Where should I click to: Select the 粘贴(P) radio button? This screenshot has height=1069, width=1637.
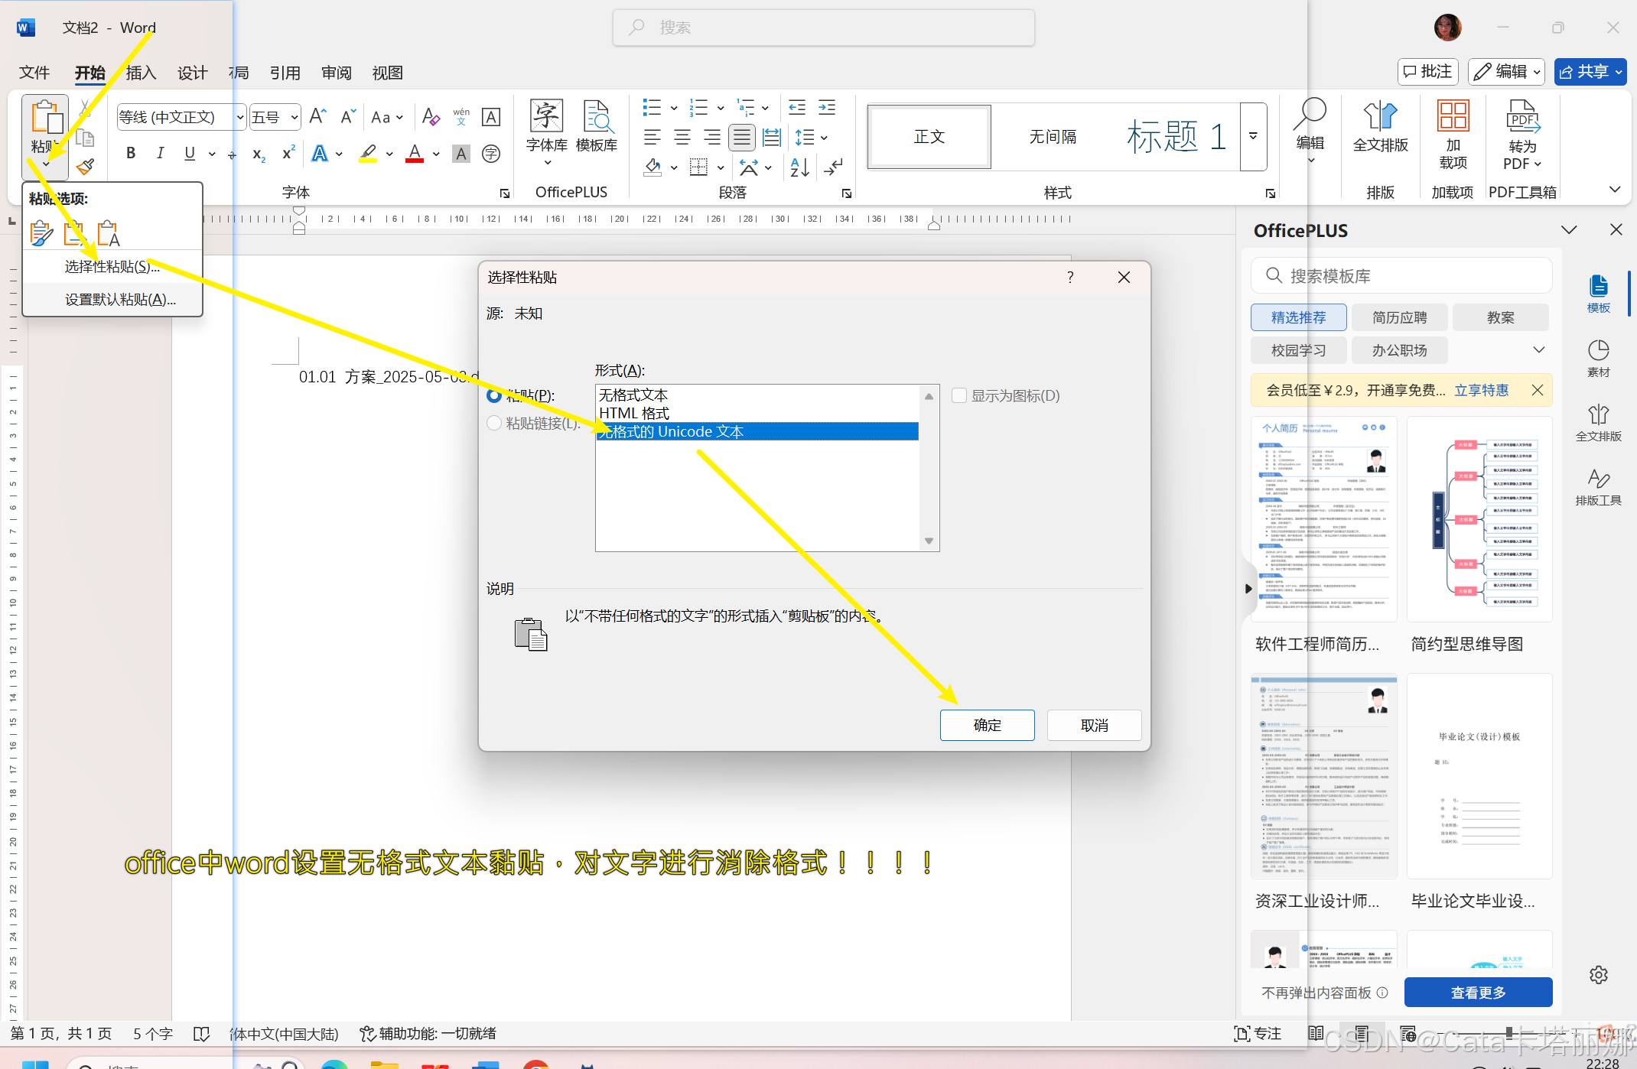pos(494,395)
